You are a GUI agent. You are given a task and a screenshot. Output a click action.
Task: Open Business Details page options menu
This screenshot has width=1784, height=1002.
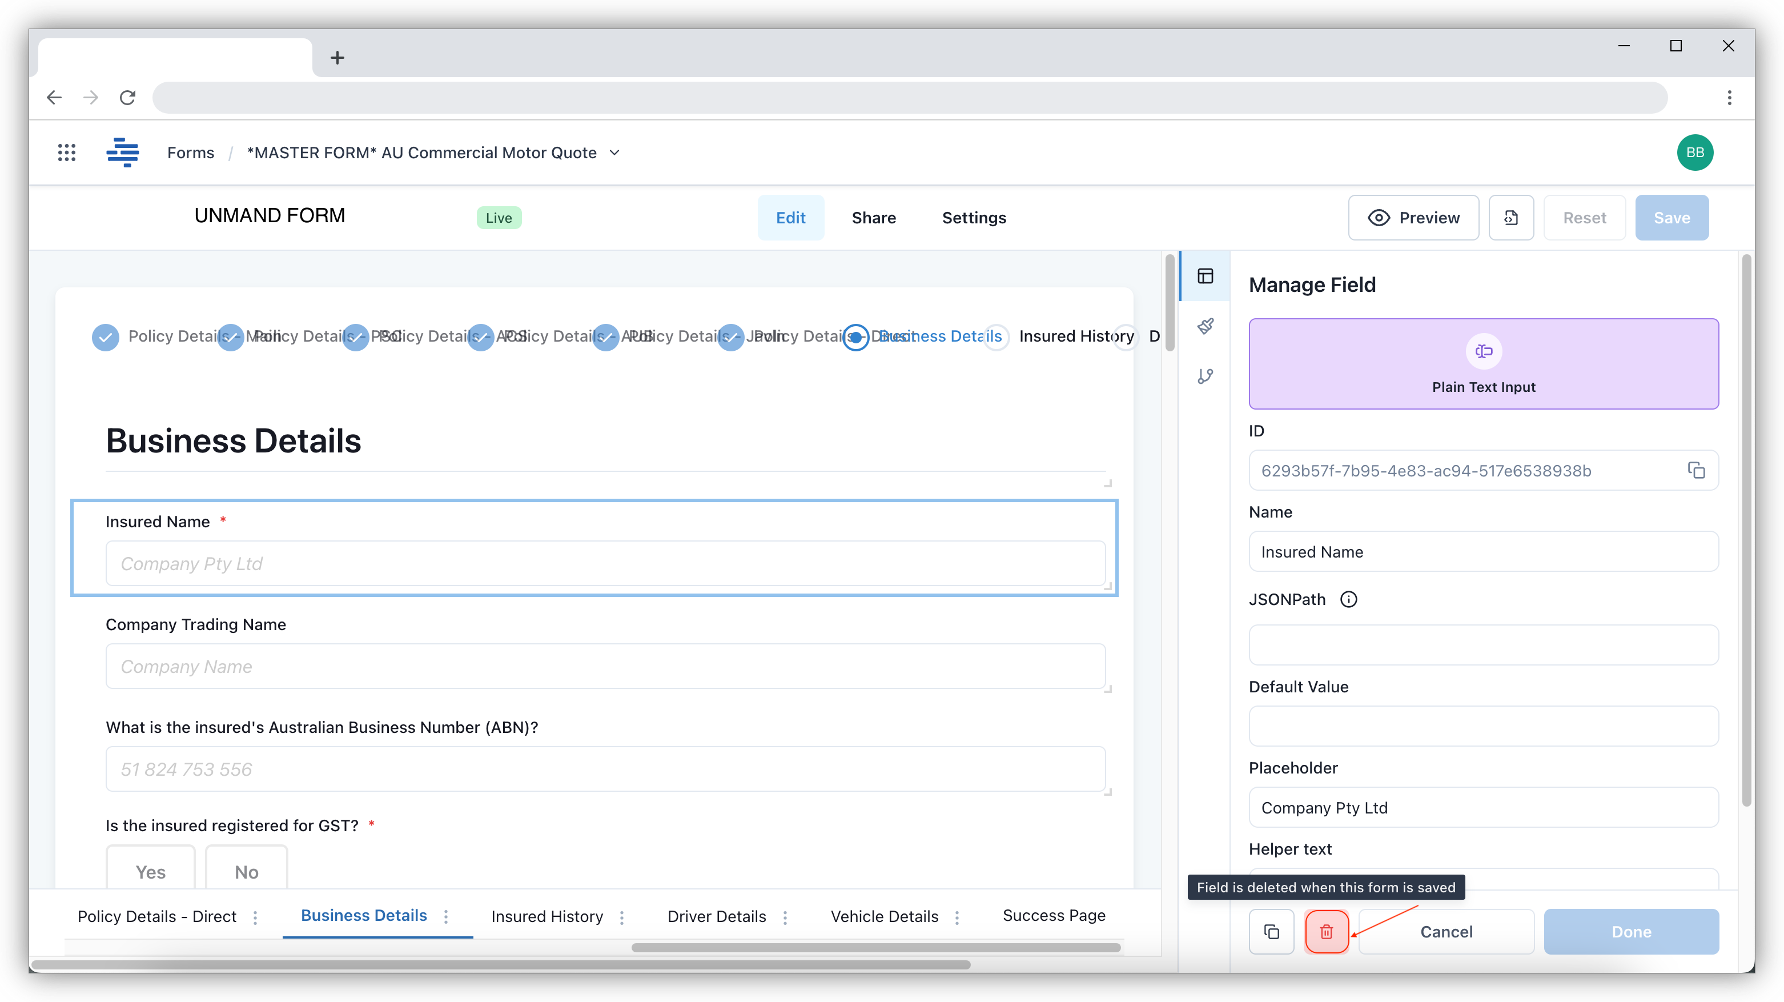(x=446, y=917)
